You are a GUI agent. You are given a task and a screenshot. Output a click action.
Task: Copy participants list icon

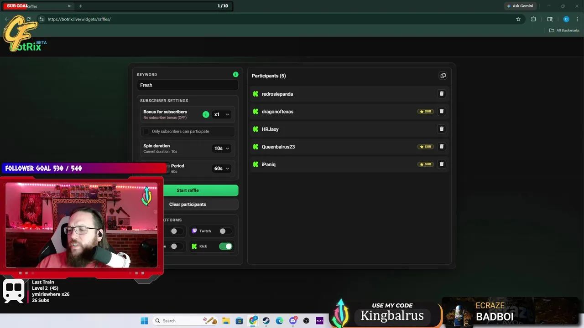click(443, 76)
